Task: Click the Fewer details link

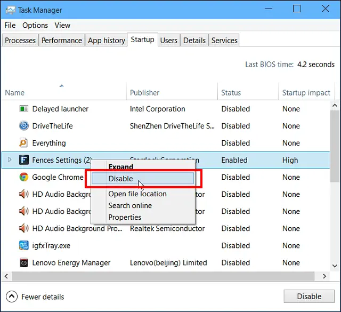Action: coord(43,297)
